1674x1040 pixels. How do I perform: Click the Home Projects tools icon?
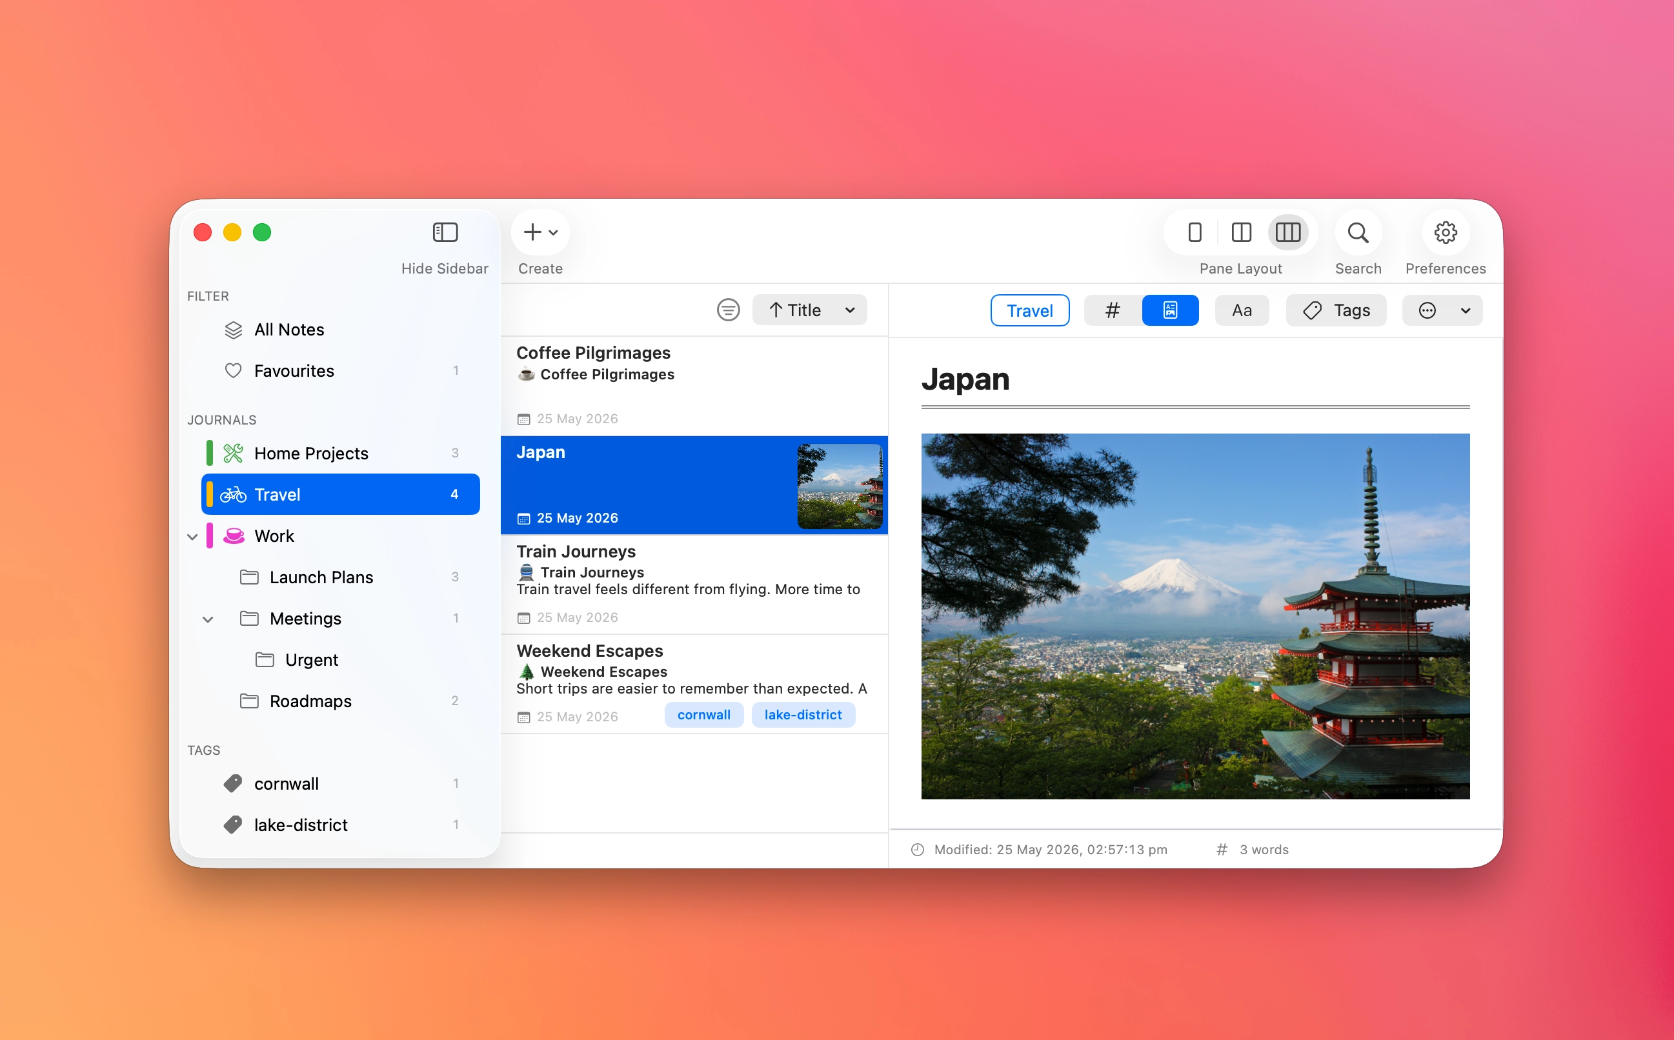coord(233,454)
